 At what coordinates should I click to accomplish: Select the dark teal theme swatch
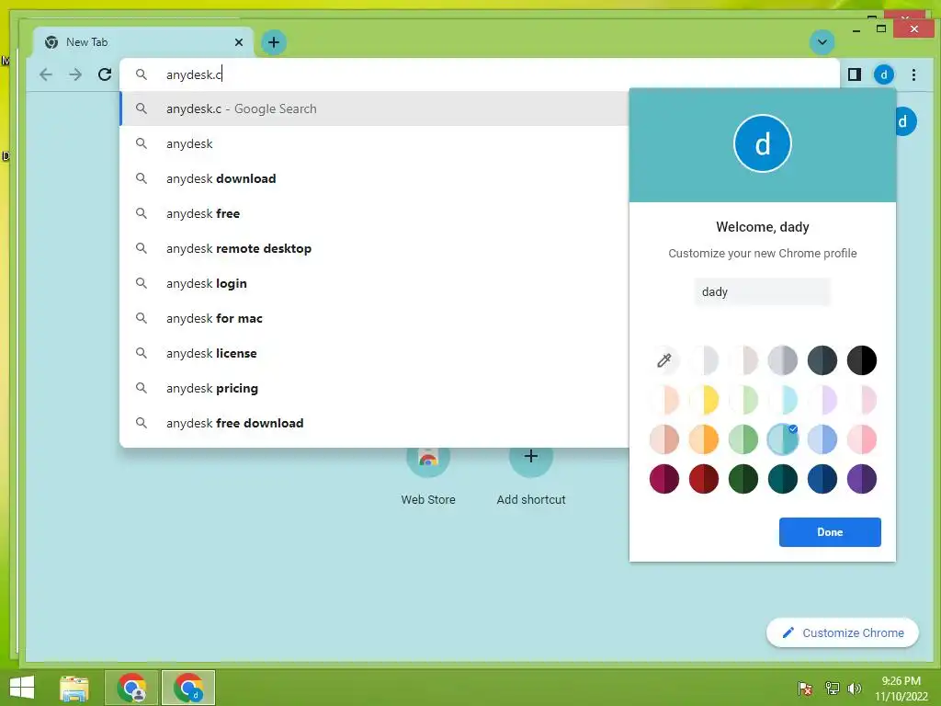pos(782,479)
